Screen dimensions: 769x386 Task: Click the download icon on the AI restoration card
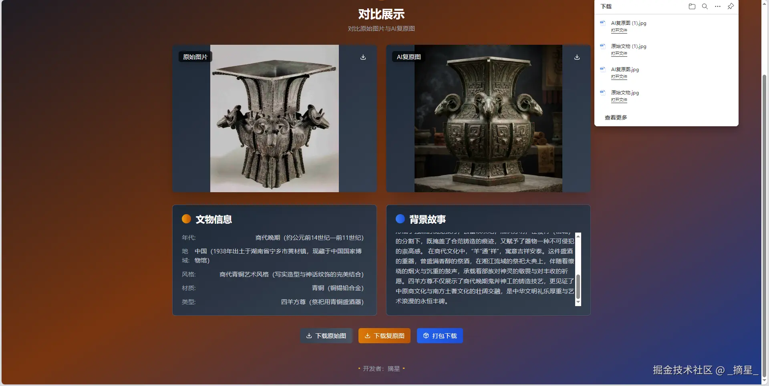pos(577,57)
